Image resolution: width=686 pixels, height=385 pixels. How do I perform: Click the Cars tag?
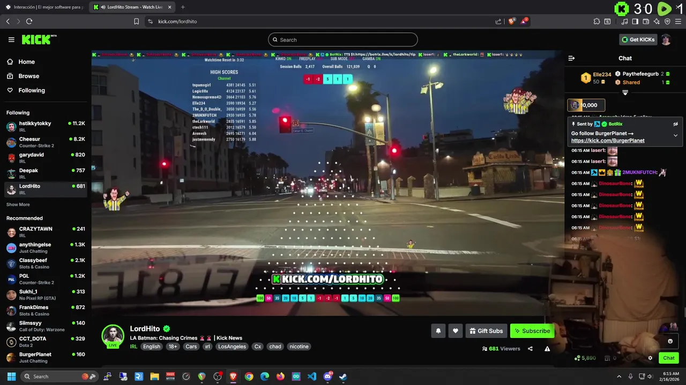(191, 346)
